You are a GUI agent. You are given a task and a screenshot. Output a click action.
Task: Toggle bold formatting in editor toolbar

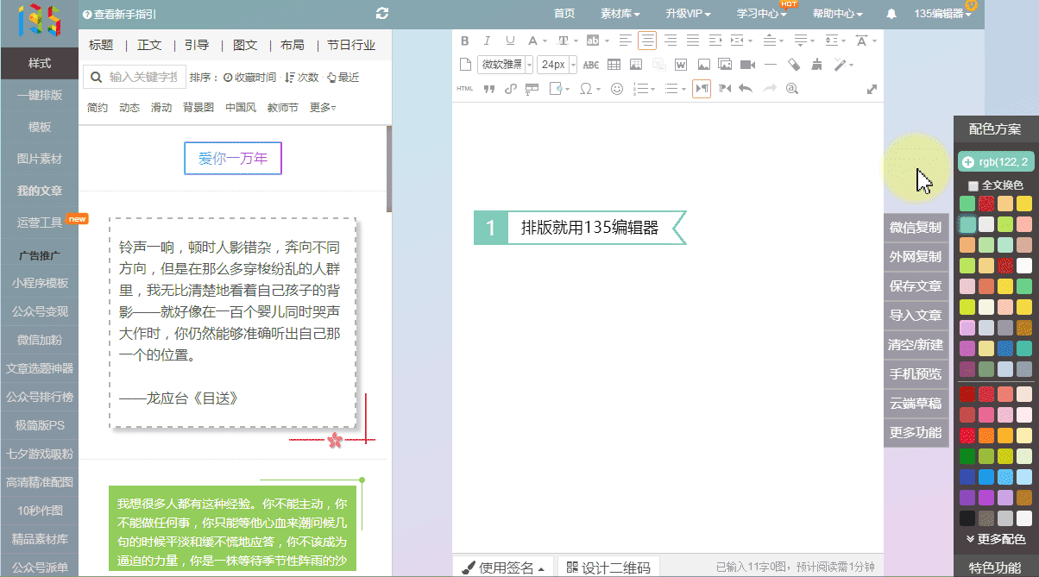tap(465, 41)
